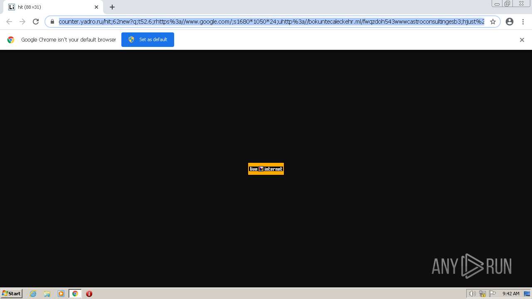Close the hit (88×31) tab
This screenshot has width=532, height=299.
(x=96, y=7)
